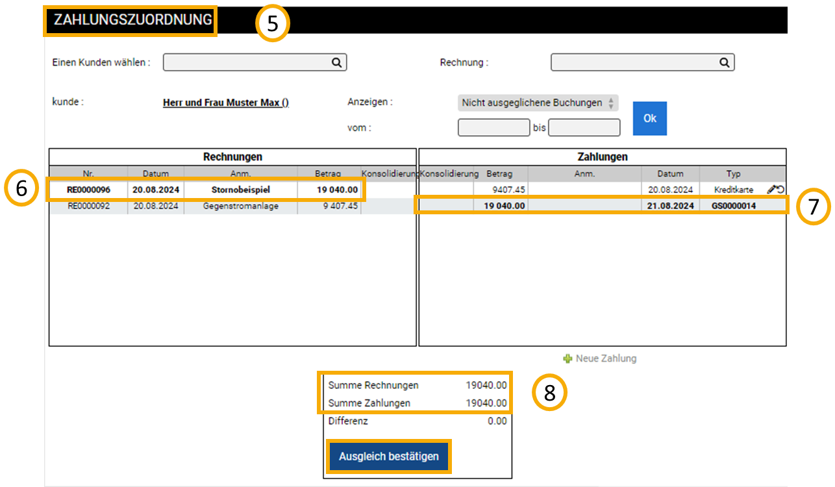Screen dimensions: 835x487
Task: Select payment row GS0000014 of 19 040.00
Action: pos(601,206)
